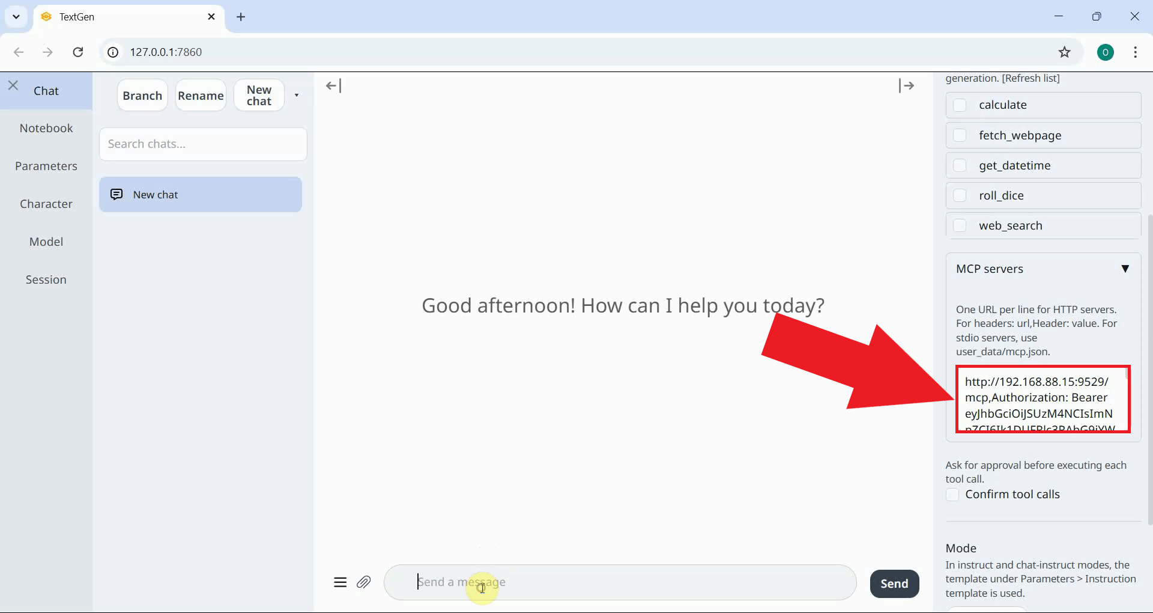Minimize the browser window
1153x613 pixels.
[x=1059, y=17]
